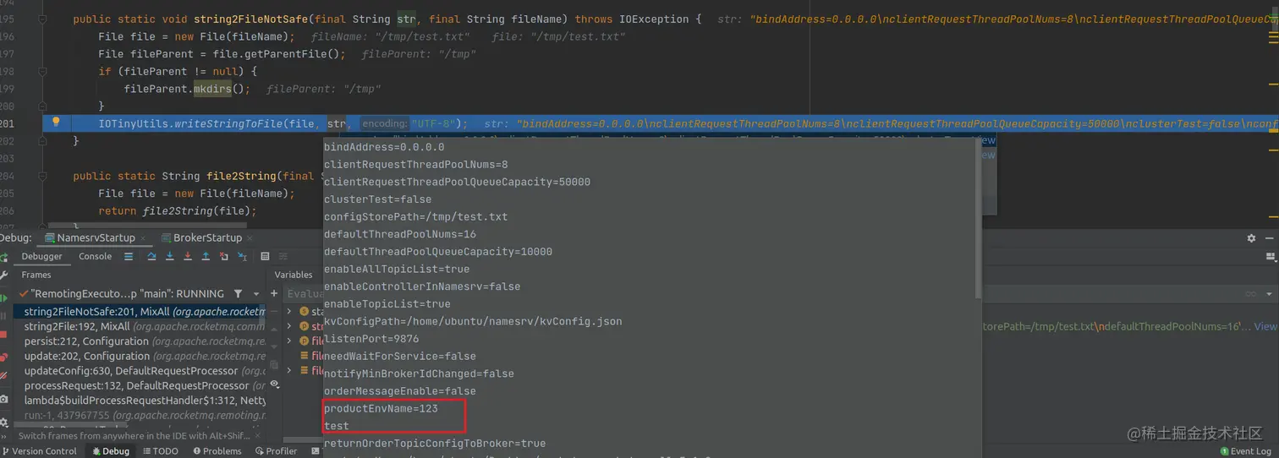Screen dimensions: 1279x458
Task: Click the wrench debugger settings icon
Action: tap(4, 275)
